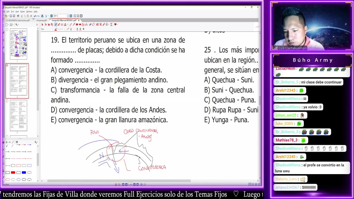Open page 3 thumbnail
Screen dimensions: 354x199
19,115
